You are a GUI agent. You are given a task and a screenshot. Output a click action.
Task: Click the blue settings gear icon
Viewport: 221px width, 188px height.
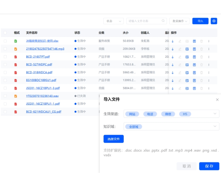pyautogui.click(x=214, y=21)
